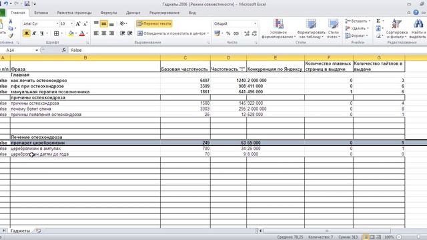Toggle middle vertical alignment
The image size is (427, 240).
pyautogui.click(x=104, y=24)
